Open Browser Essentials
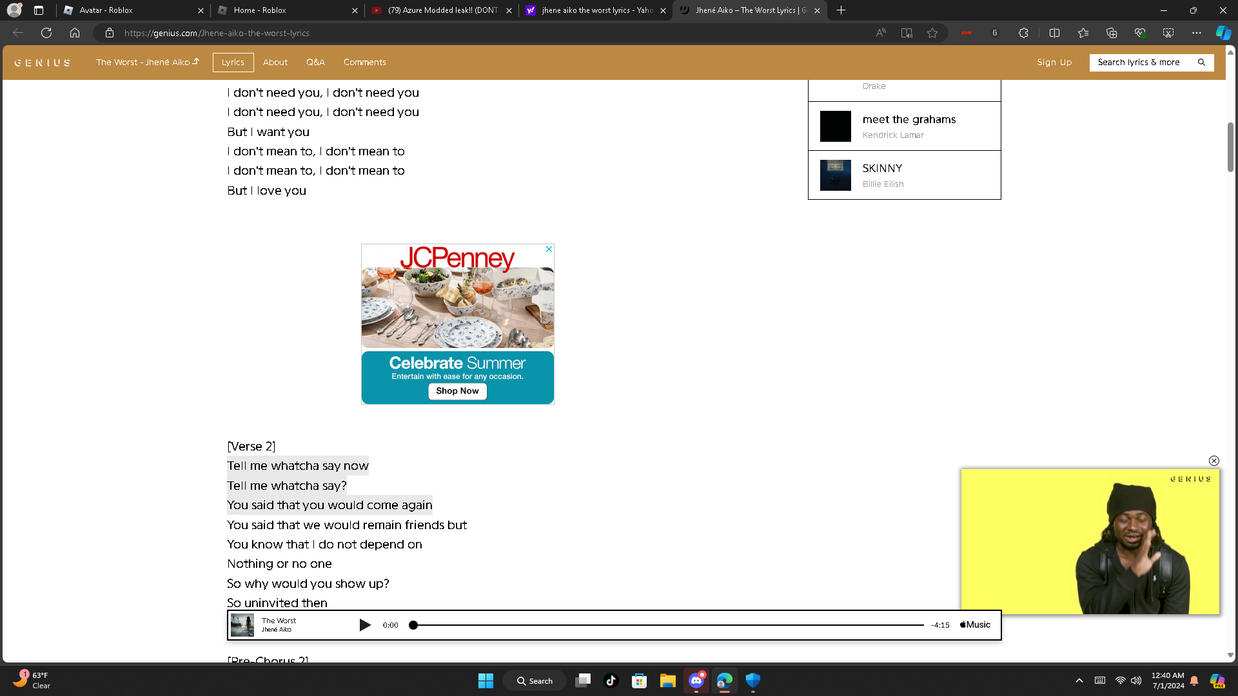The width and height of the screenshot is (1238, 696). tap(1140, 33)
